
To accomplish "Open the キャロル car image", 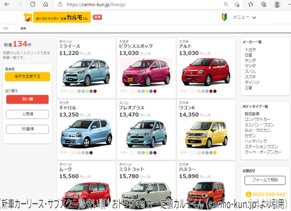I will tap(86, 134).
